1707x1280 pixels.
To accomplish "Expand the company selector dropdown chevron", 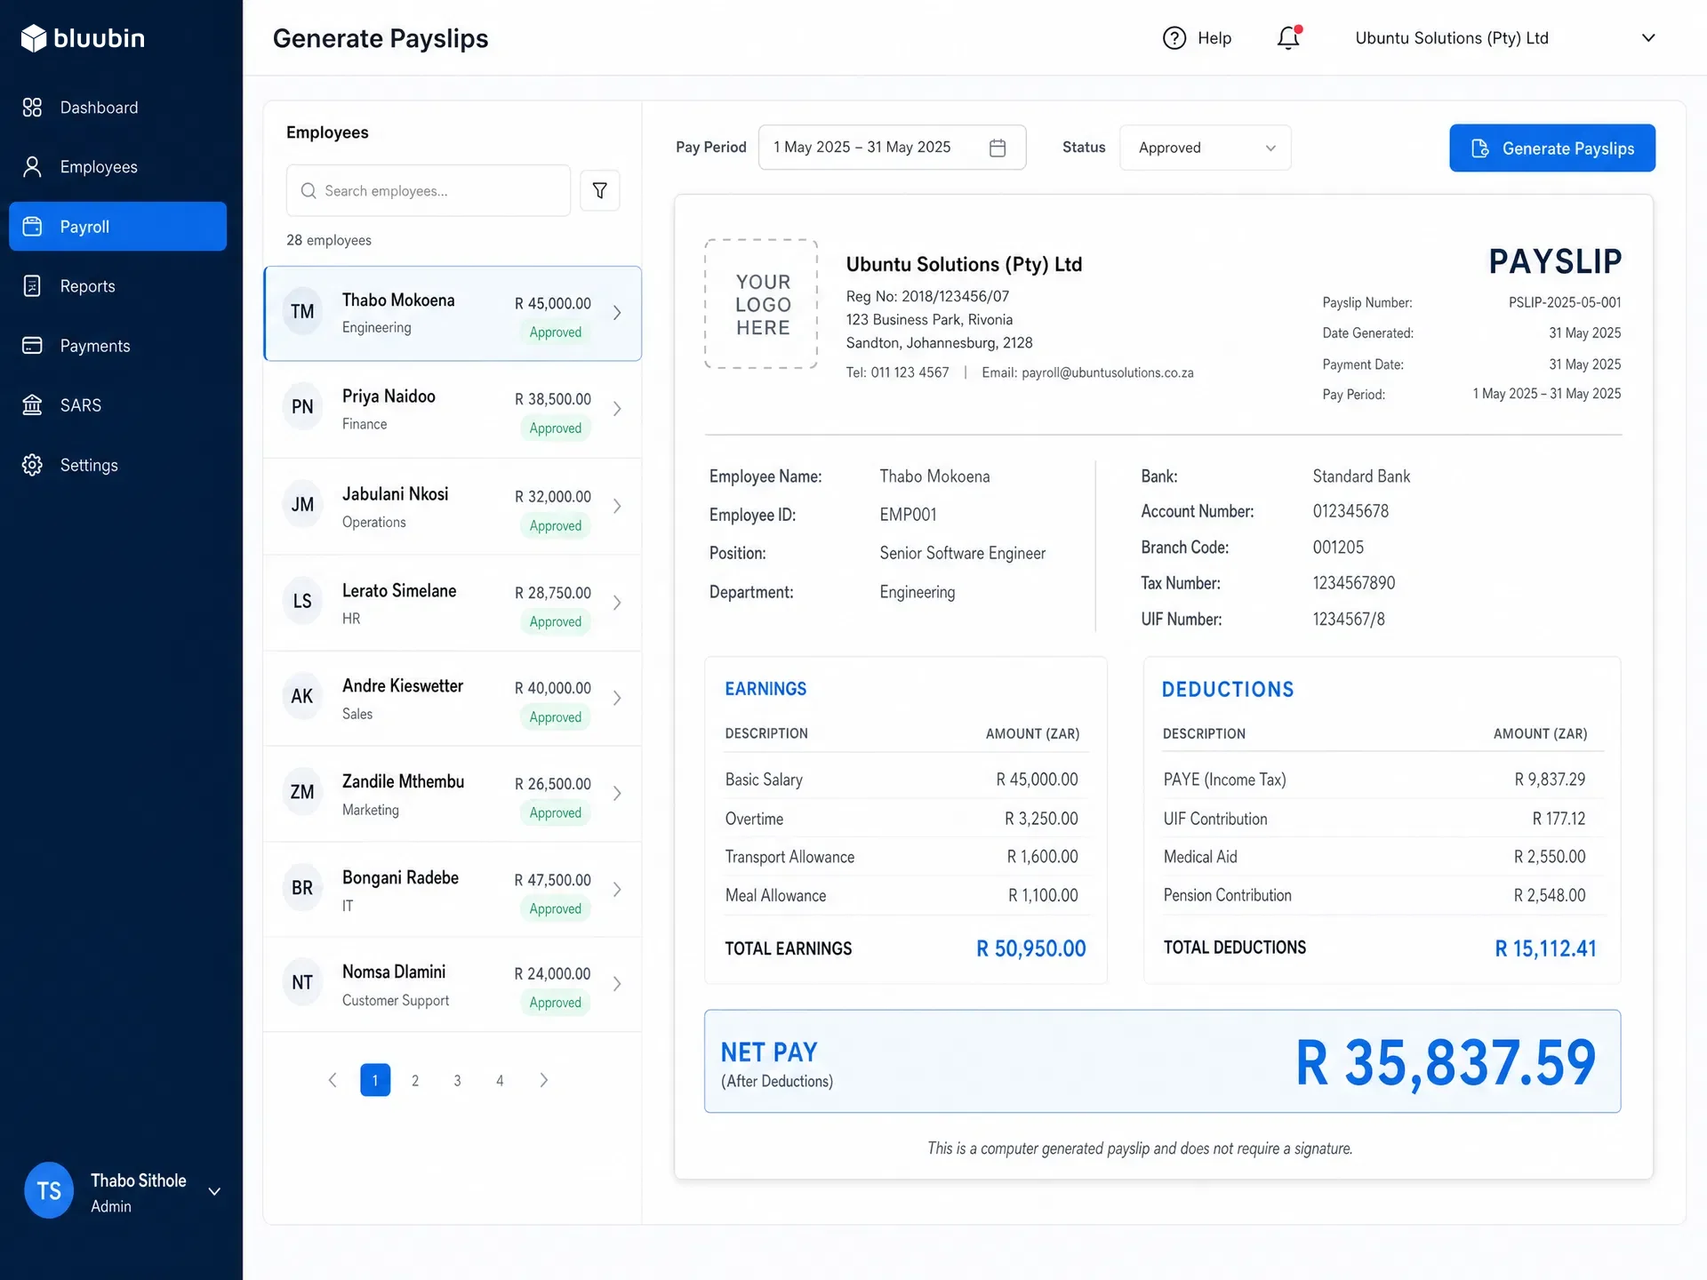I will [1648, 38].
